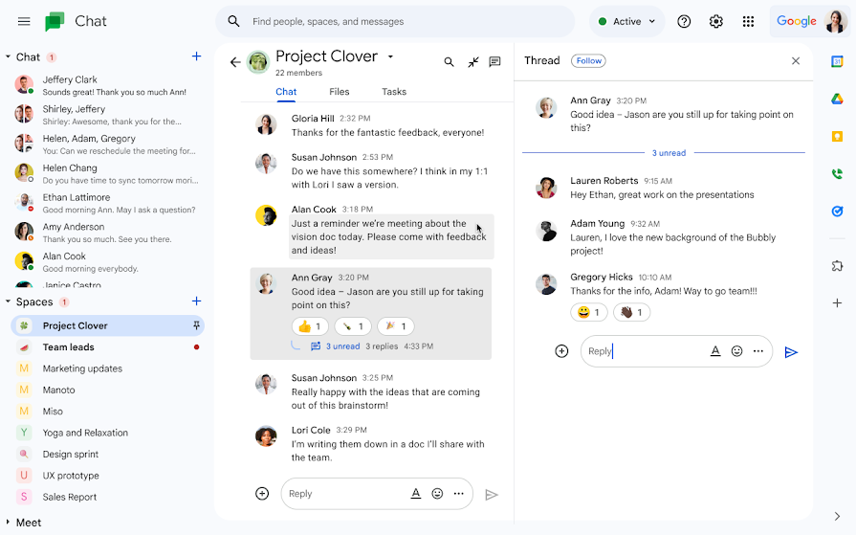The width and height of the screenshot is (856, 535).
Task: Open the Team leads space
Action: 107,347
